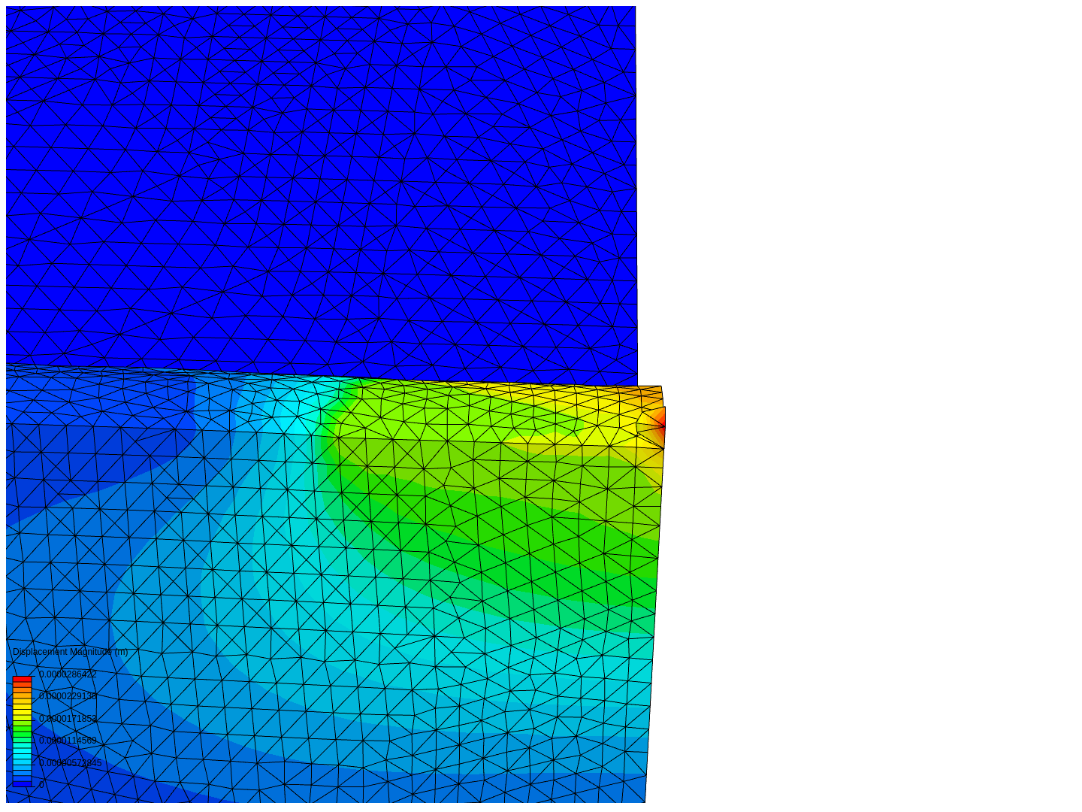Click the zero value at the legend bottom
Screen dimensions: 1082x812
41,784
